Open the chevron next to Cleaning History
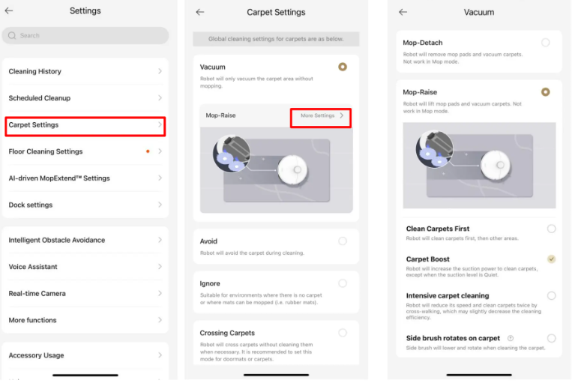575x383 pixels. [x=160, y=71]
